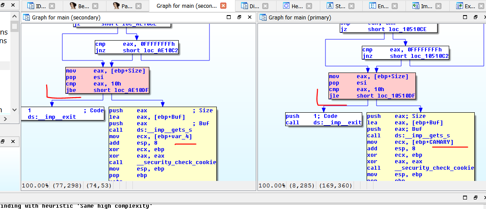Expand left sidebar using right chevron
The height and width of the screenshot is (209, 486).
(5, 118)
